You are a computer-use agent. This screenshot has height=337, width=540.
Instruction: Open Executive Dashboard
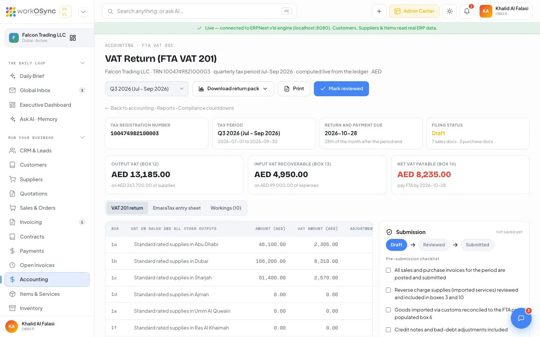click(x=47, y=105)
